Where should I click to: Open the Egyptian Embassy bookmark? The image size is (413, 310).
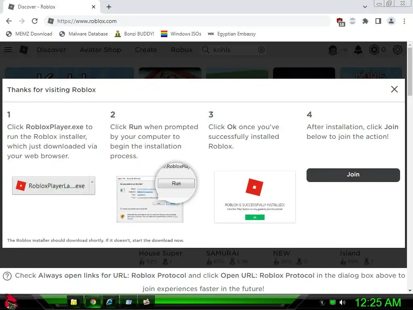[x=232, y=34]
